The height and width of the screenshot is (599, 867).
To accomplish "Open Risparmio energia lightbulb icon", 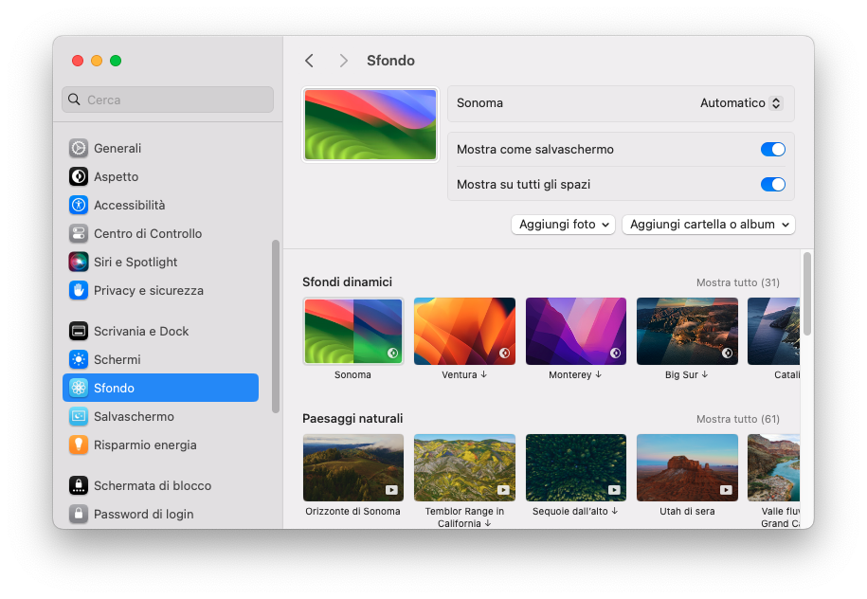I will [79, 445].
